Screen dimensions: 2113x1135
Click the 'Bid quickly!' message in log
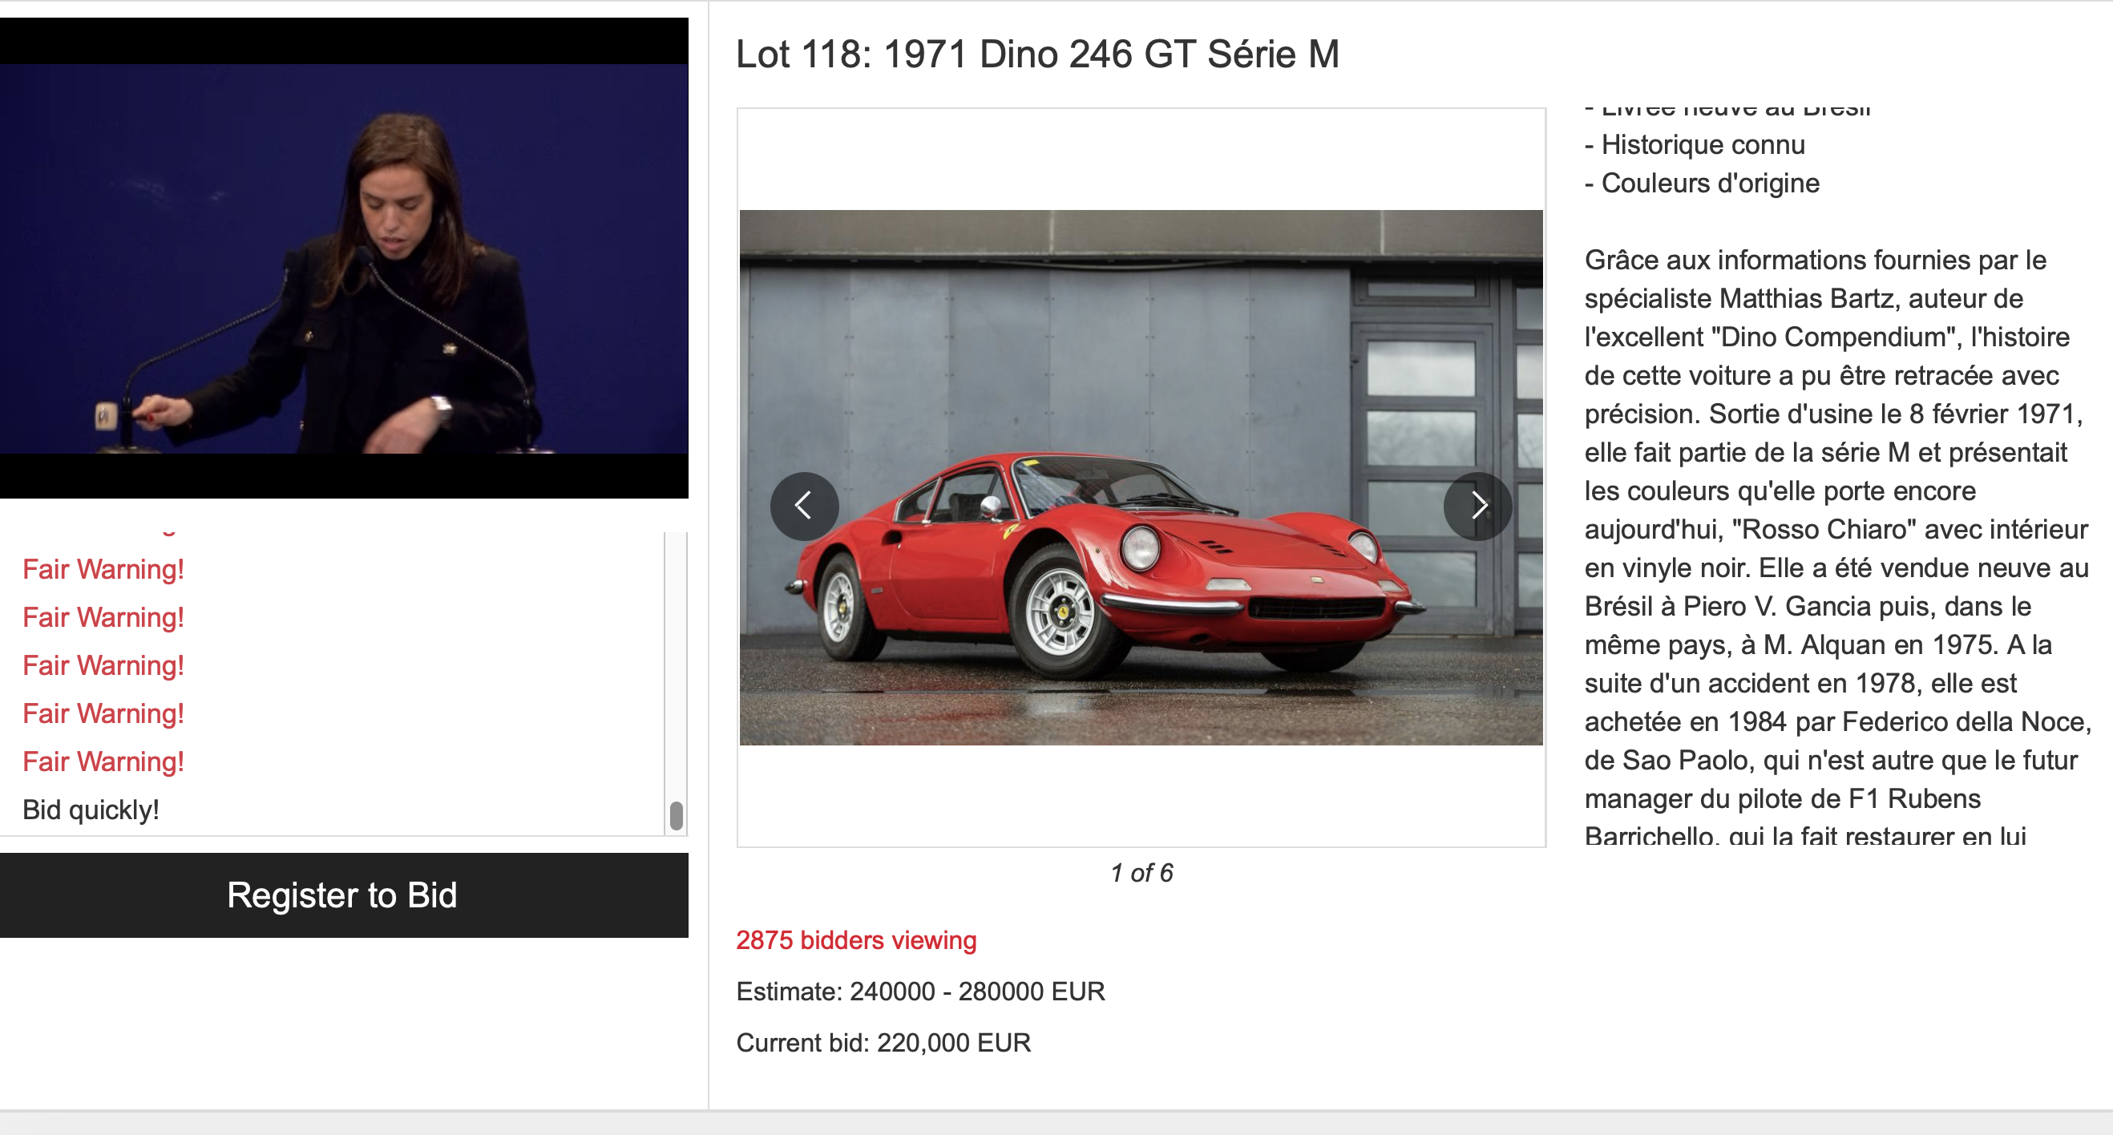click(91, 810)
